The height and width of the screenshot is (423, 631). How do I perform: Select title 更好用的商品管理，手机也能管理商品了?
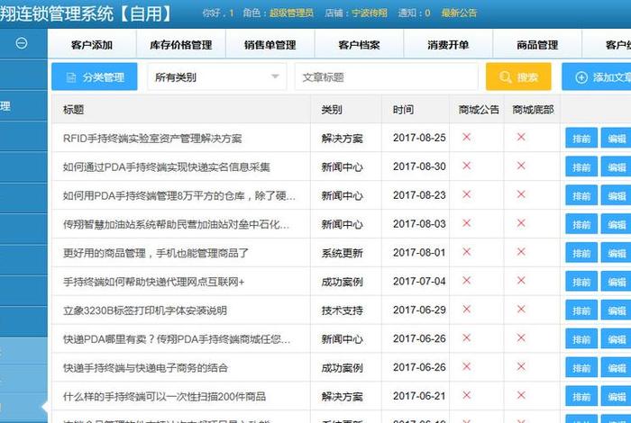[x=156, y=253]
